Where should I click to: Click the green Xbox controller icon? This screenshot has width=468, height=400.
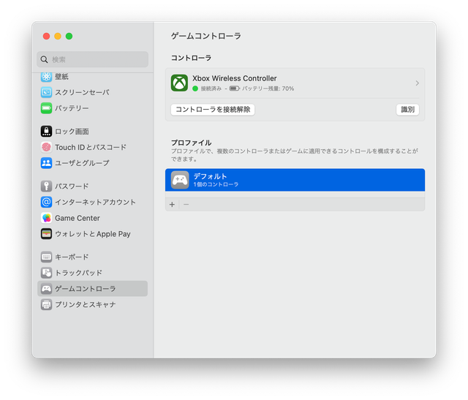point(179,83)
